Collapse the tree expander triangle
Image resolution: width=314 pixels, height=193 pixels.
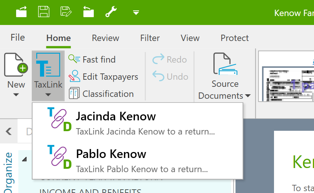point(24,159)
